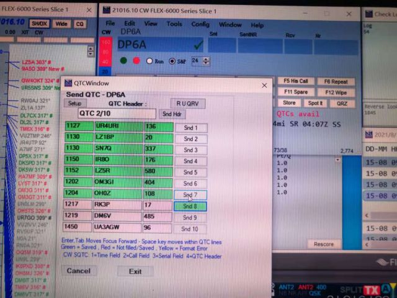The height and width of the screenshot is (298, 397).
Task: Open Setup in the QTC window
Action: point(74,104)
